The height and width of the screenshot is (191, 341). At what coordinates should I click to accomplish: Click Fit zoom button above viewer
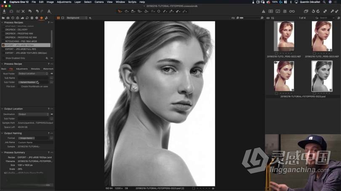click(233, 18)
